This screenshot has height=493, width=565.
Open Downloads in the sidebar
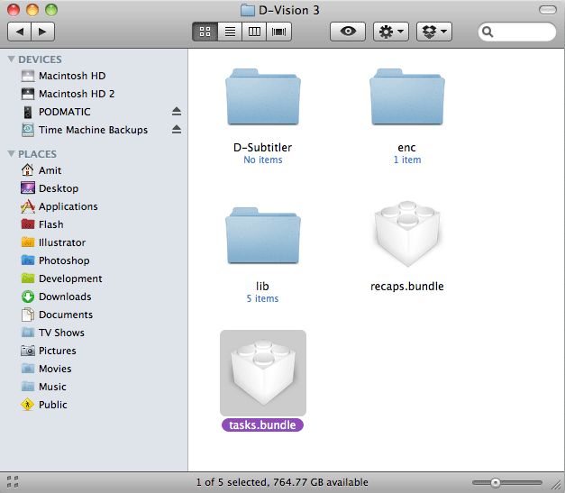94,297
